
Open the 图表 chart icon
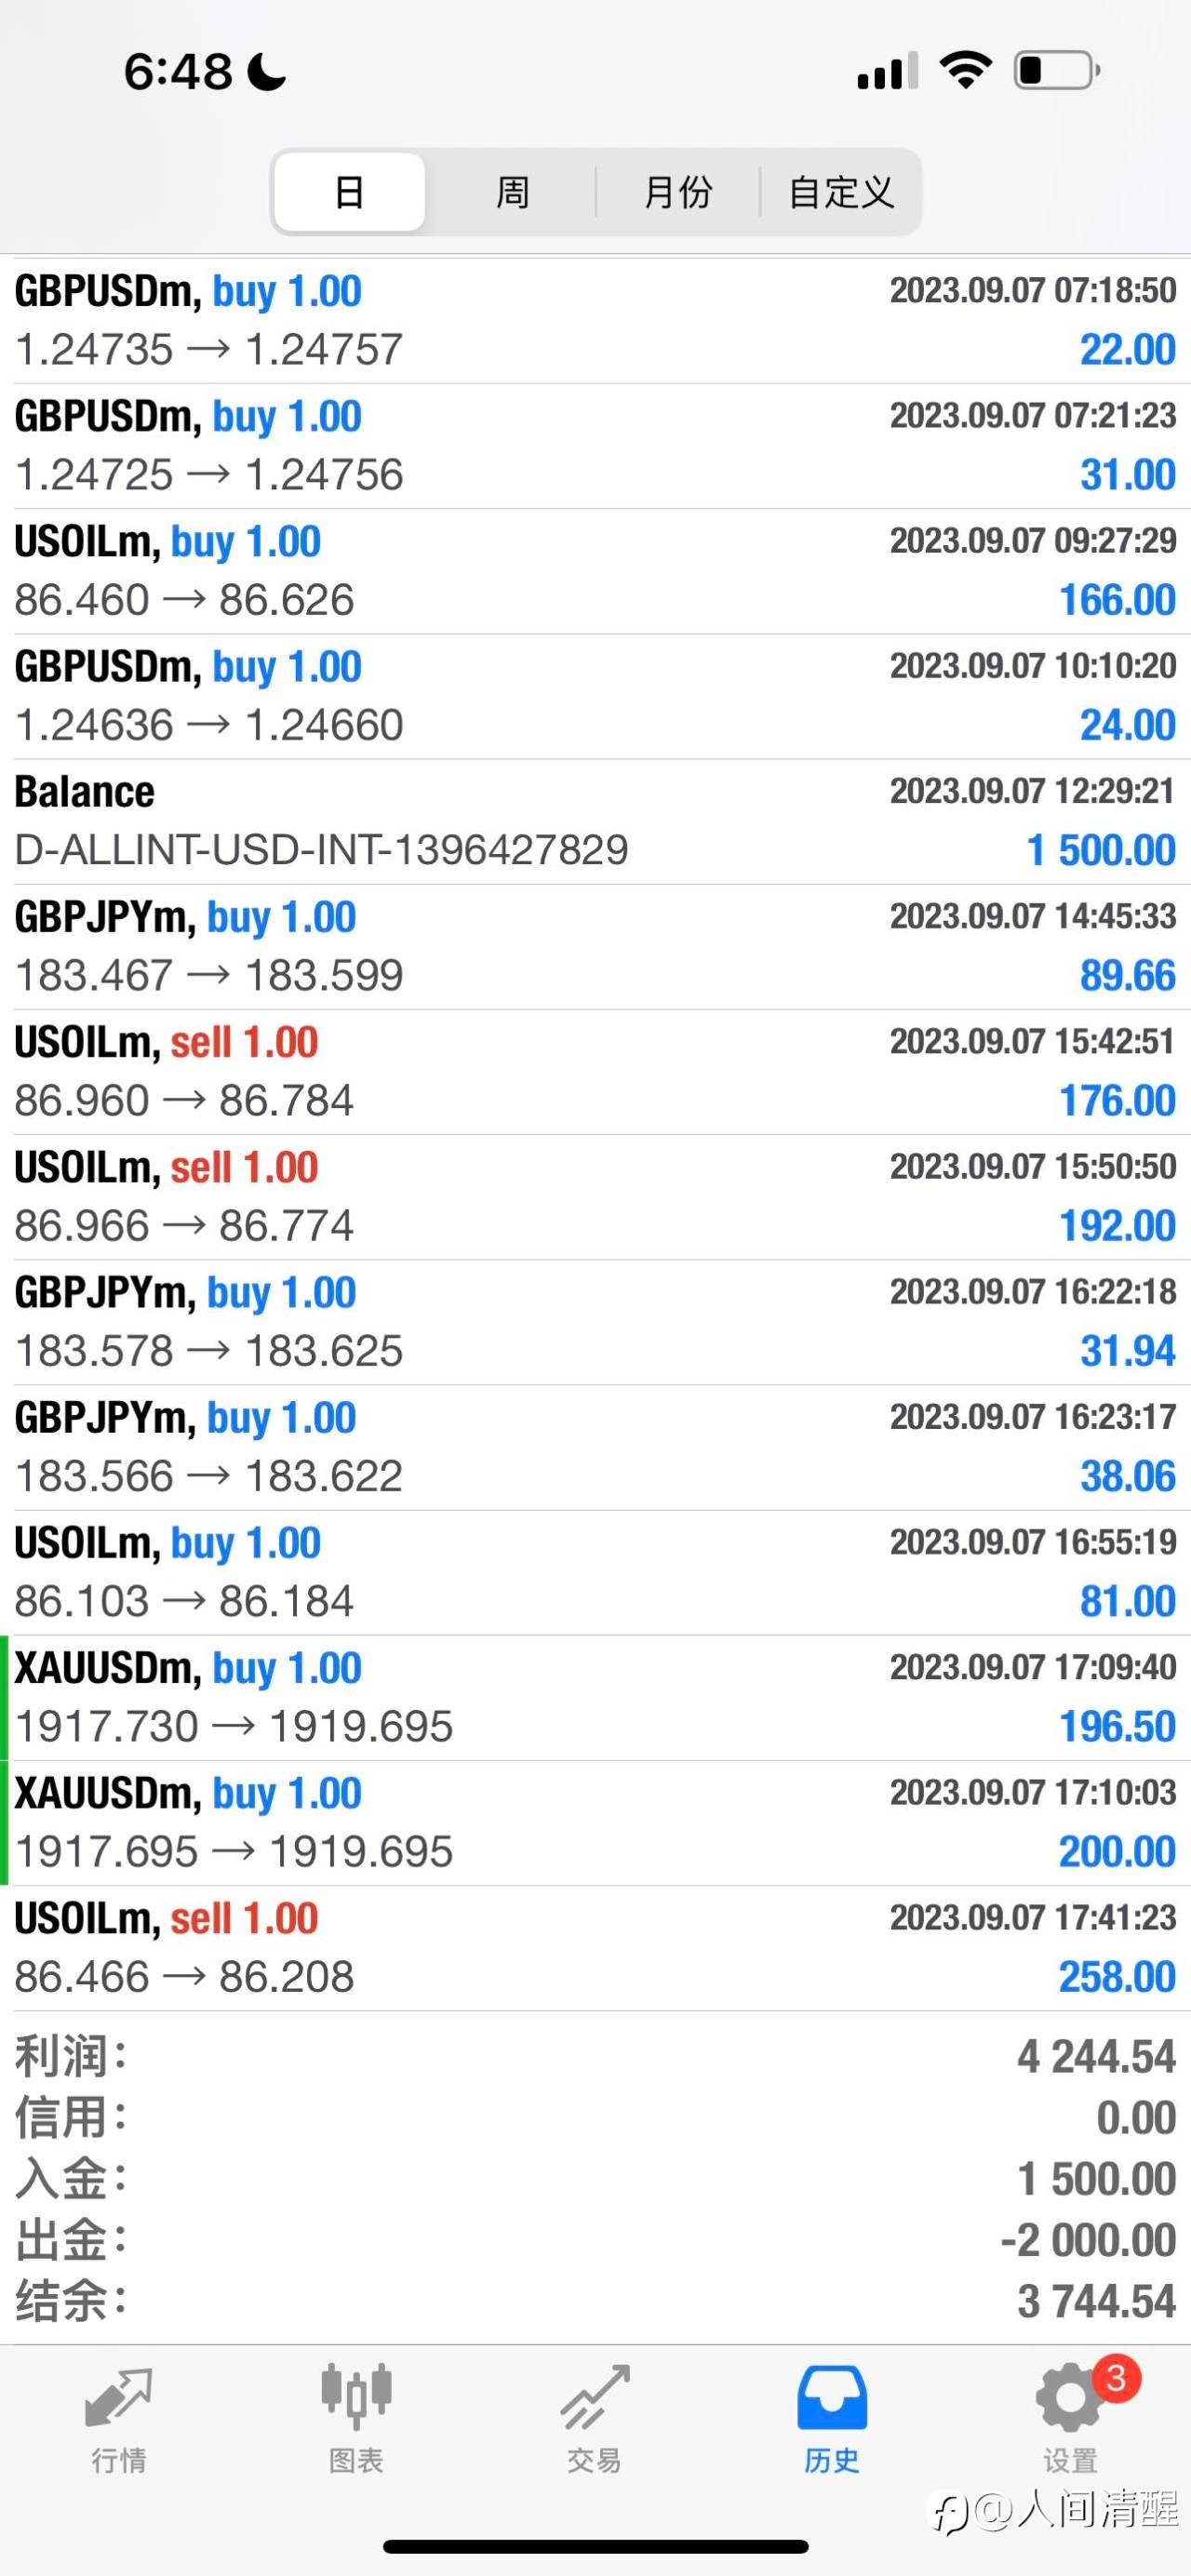[x=356, y=2396]
